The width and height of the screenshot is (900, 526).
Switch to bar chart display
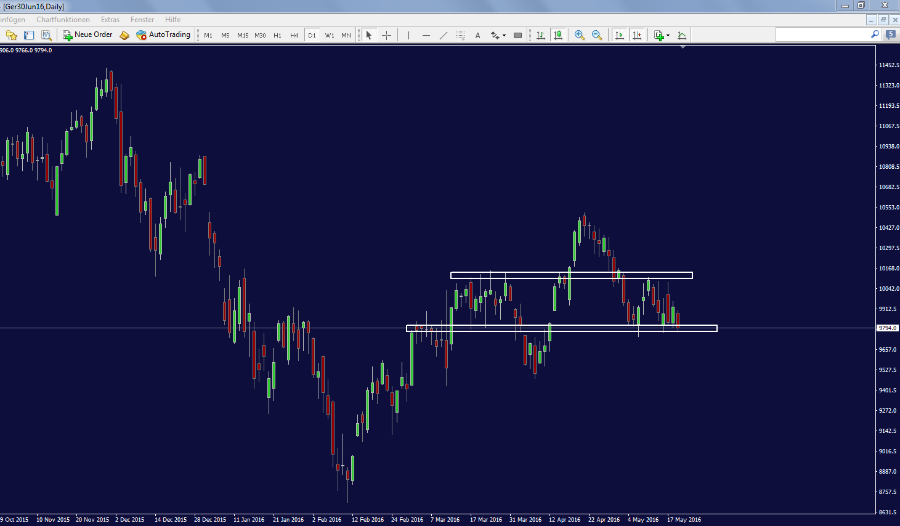(541, 35)
